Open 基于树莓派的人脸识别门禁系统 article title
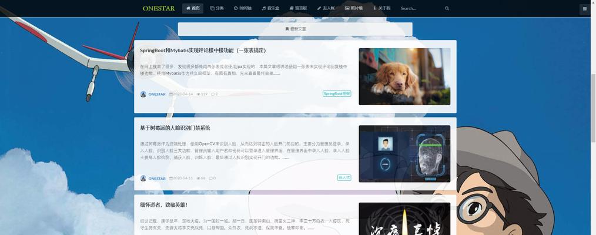Image resolution: width=596 pixels, height=235 pixels. [175, 128]
